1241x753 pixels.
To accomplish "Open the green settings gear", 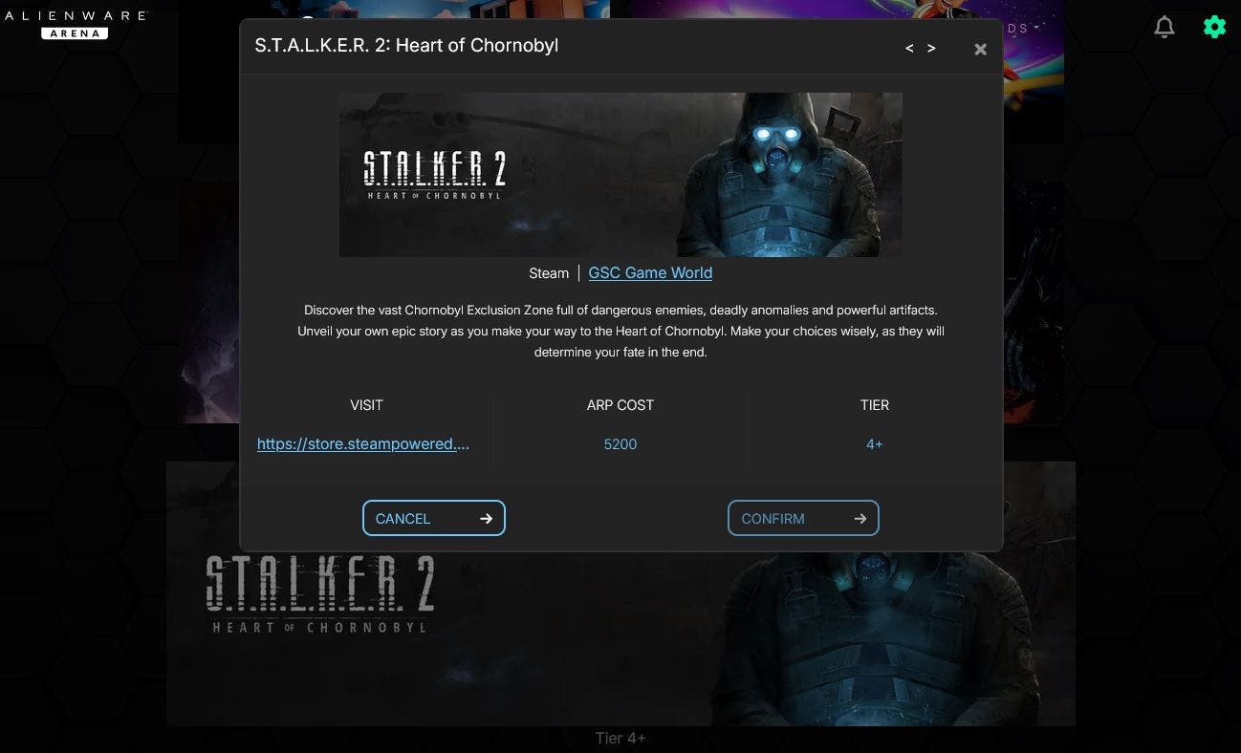I will (x=1214, y=27).
